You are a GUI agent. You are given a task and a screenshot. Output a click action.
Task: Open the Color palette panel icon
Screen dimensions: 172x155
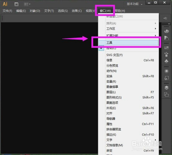[166, 31]
